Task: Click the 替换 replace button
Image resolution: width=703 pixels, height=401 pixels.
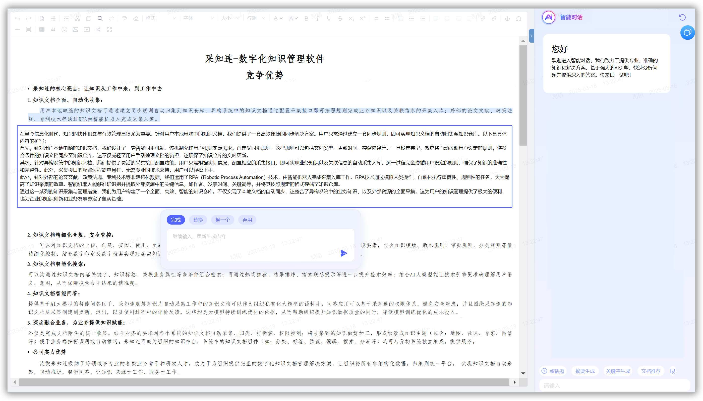Action: coord(198,220)
